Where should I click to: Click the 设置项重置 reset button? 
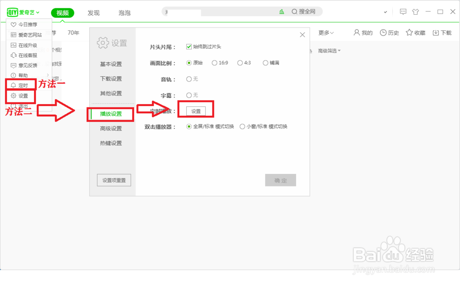pos(113,180)
